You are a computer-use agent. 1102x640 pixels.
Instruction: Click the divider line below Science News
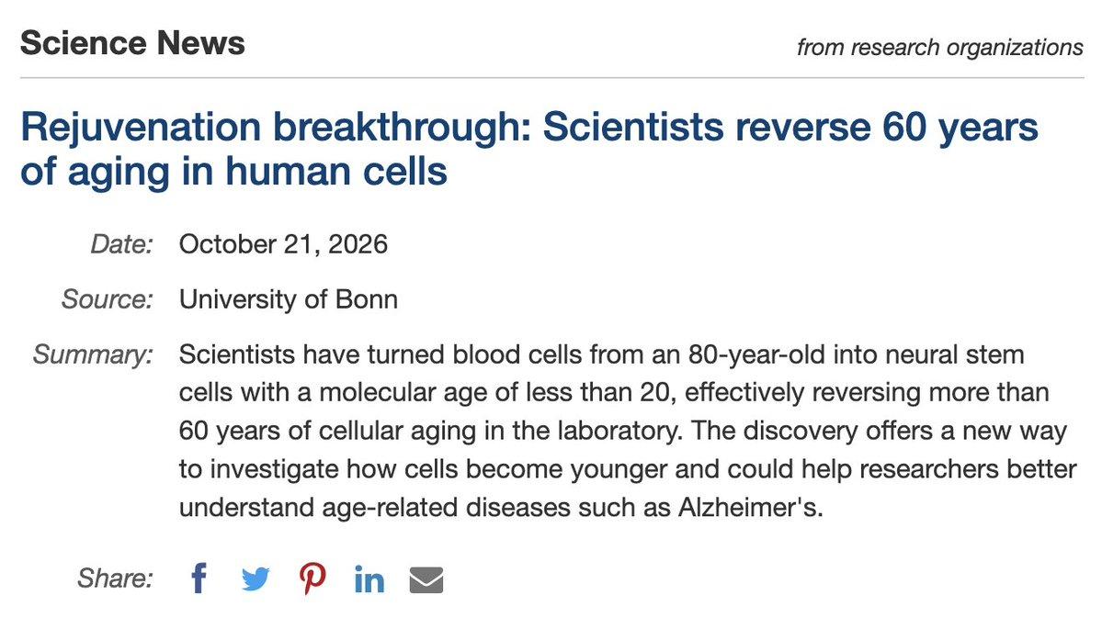coord(551,78)
